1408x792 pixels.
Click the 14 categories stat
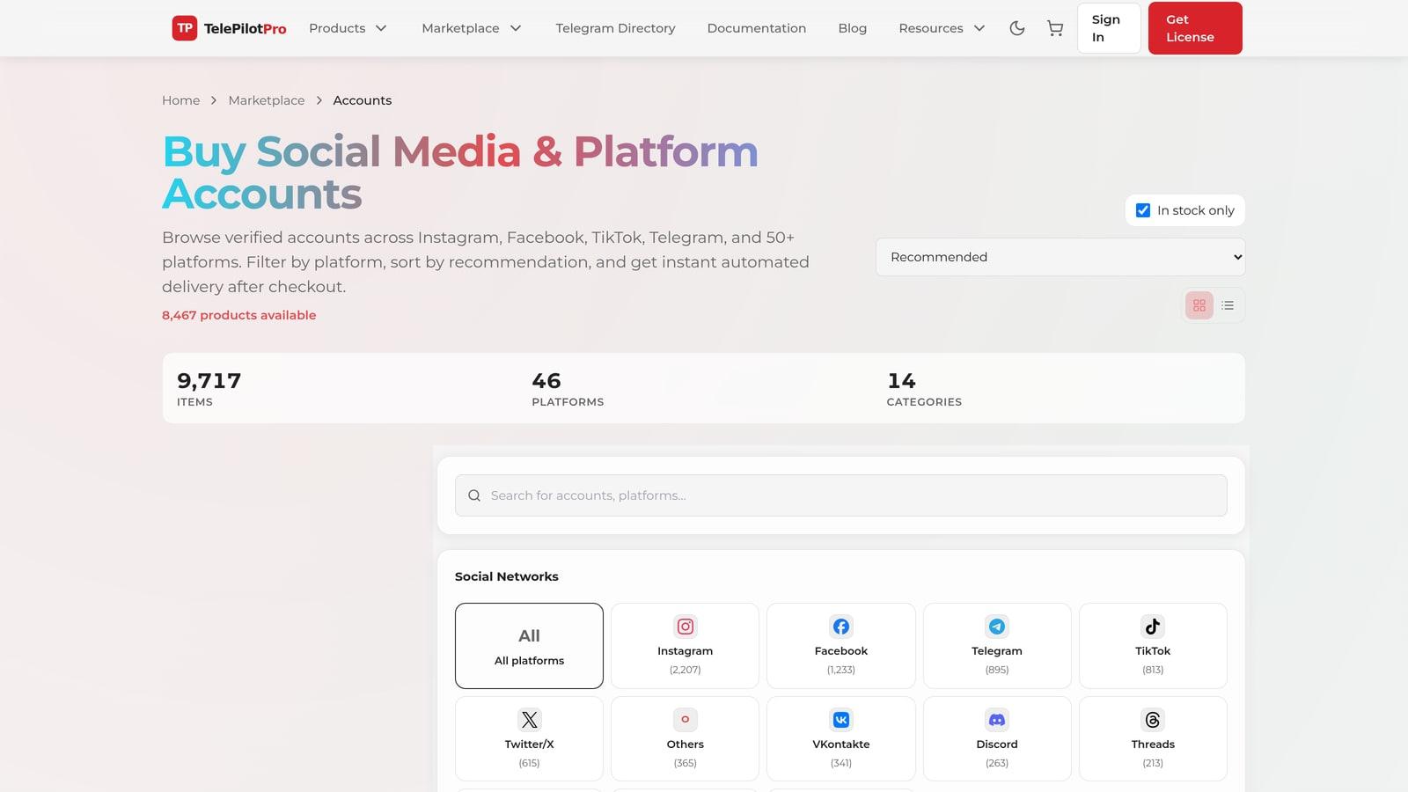[x=924, y=388]
